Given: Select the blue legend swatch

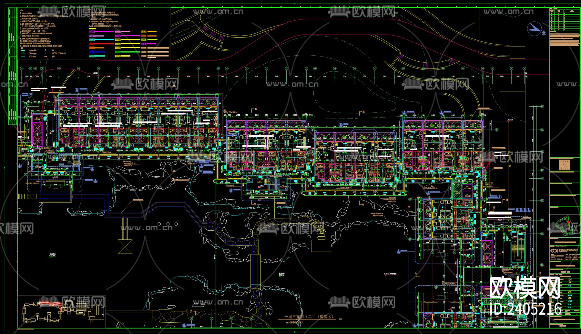Looking at the screenshot, I should tap(92, 52).
